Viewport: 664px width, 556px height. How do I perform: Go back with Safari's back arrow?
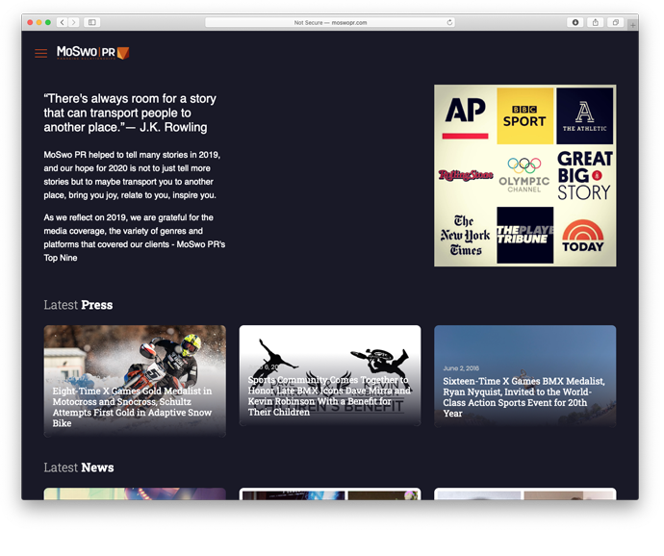click(x=63, y=22)
